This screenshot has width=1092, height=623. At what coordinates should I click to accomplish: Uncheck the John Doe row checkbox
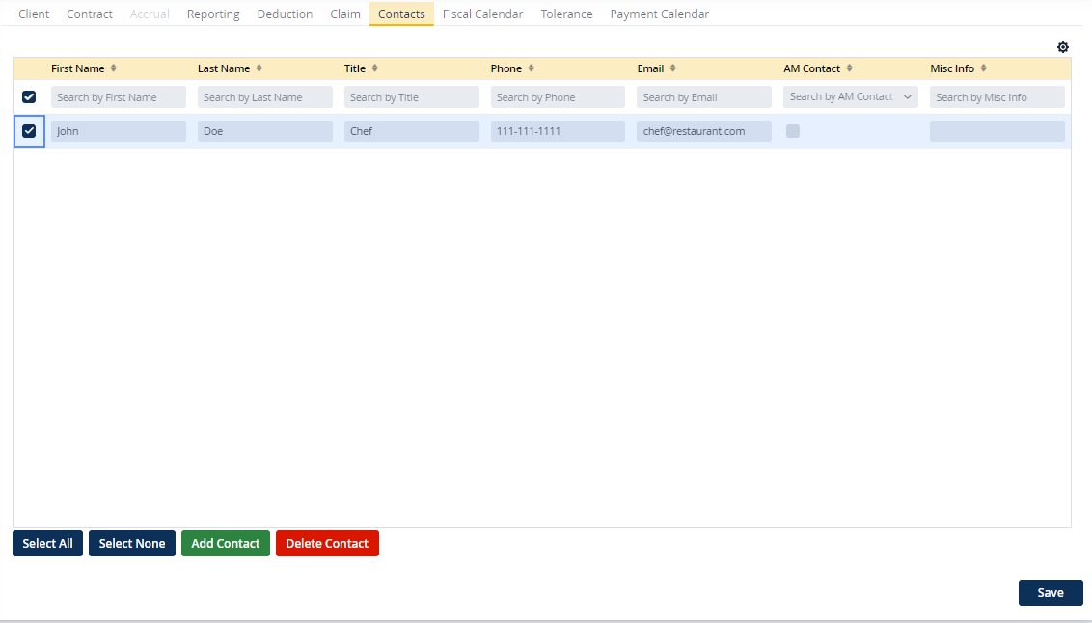[29, 131]
